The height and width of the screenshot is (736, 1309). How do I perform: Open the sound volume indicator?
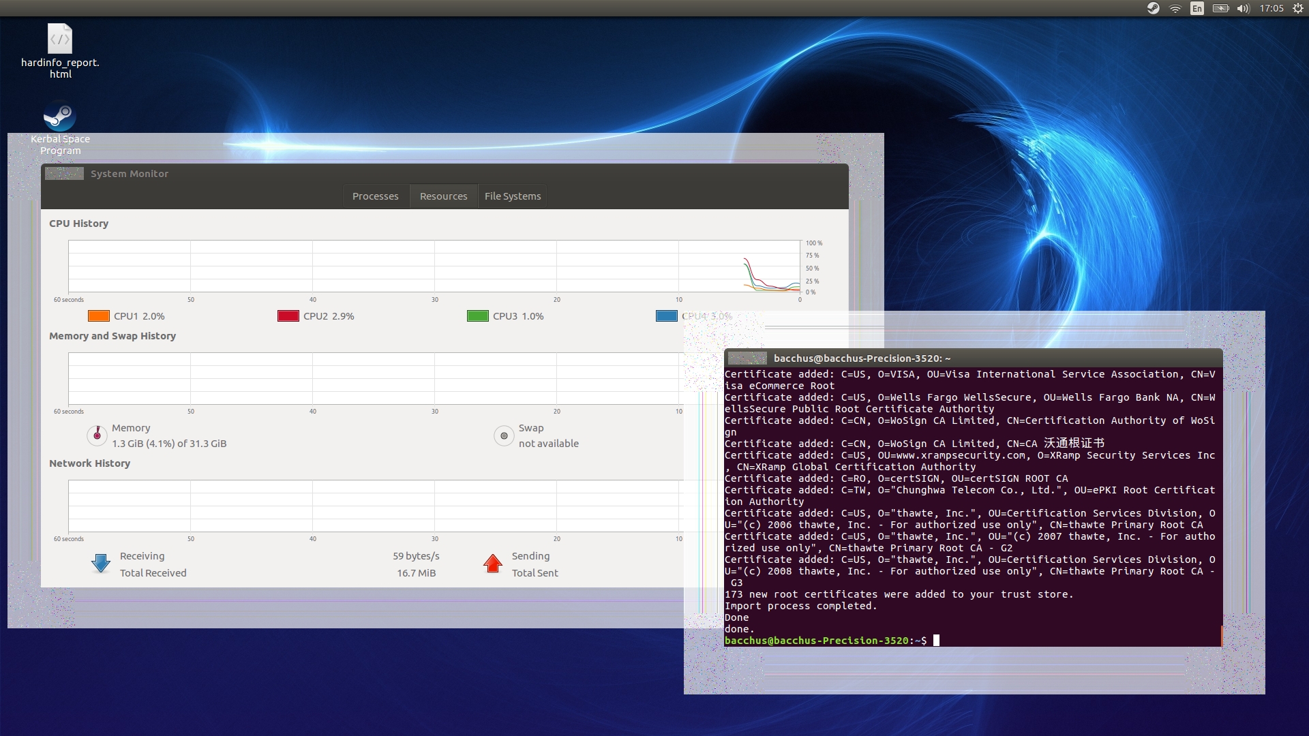click(x=1244, y=8)
